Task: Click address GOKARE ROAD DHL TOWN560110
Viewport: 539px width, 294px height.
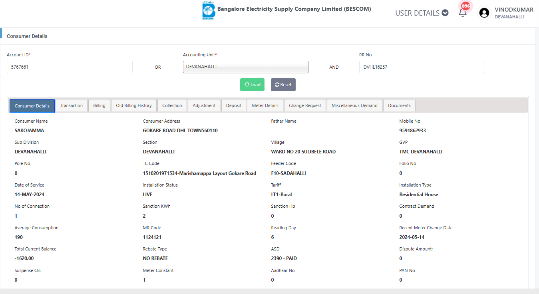Action: [x=180, y=131]
